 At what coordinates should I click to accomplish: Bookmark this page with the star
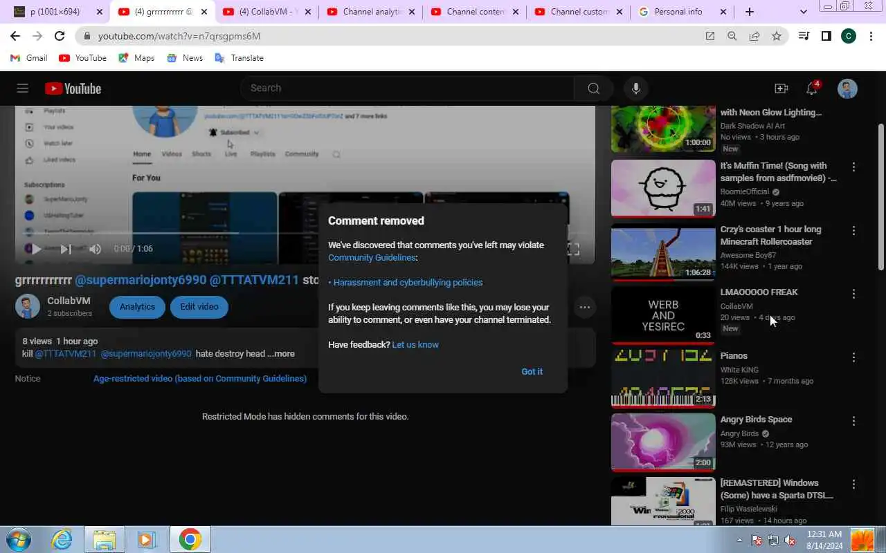[x=777, y=36]
